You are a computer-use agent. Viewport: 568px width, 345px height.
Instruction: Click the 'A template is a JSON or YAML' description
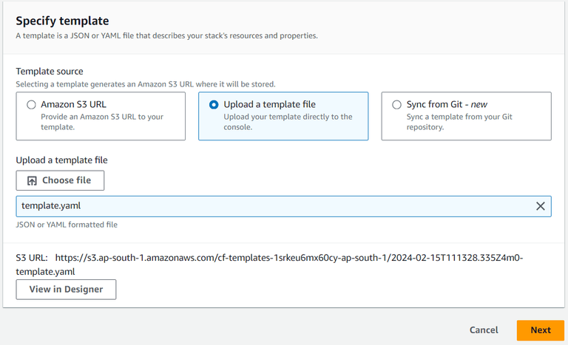tap(166, 35)
